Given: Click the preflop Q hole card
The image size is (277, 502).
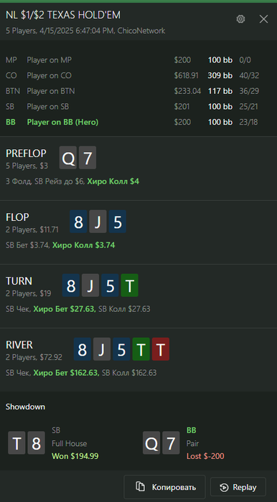Looking at the screenshot, I should pos(68,158).
